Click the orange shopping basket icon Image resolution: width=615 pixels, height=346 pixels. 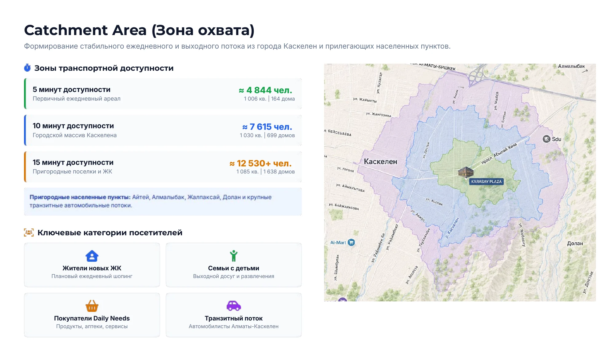(92, 306)
